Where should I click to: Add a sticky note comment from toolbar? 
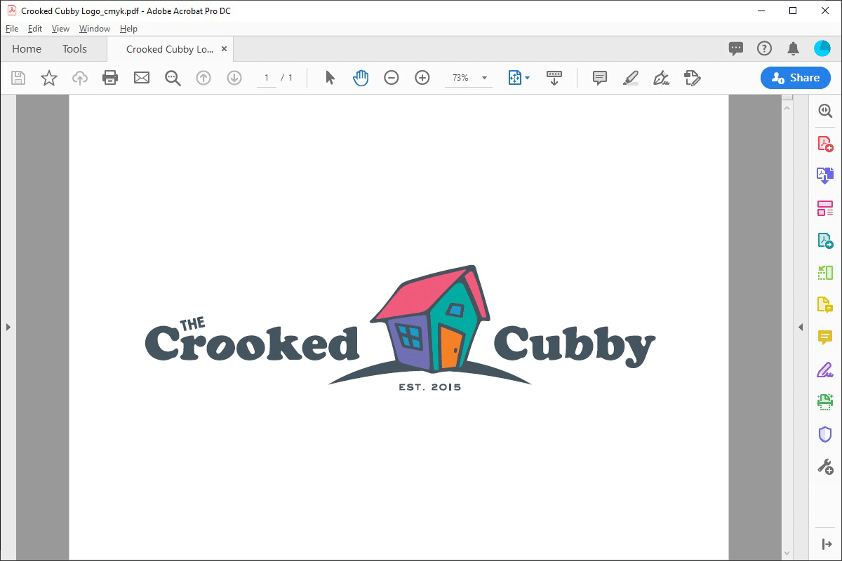pyautogui.click(x=600, y=78)
